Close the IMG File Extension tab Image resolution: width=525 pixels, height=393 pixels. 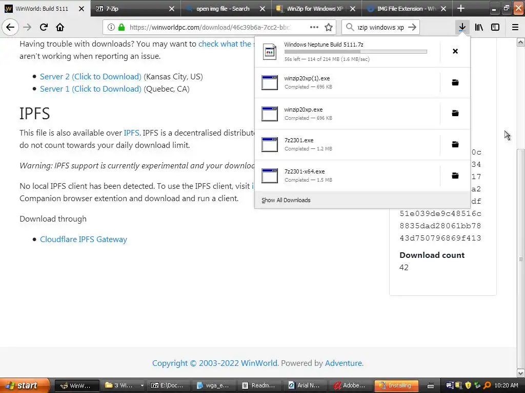click(x=443, y=9)
